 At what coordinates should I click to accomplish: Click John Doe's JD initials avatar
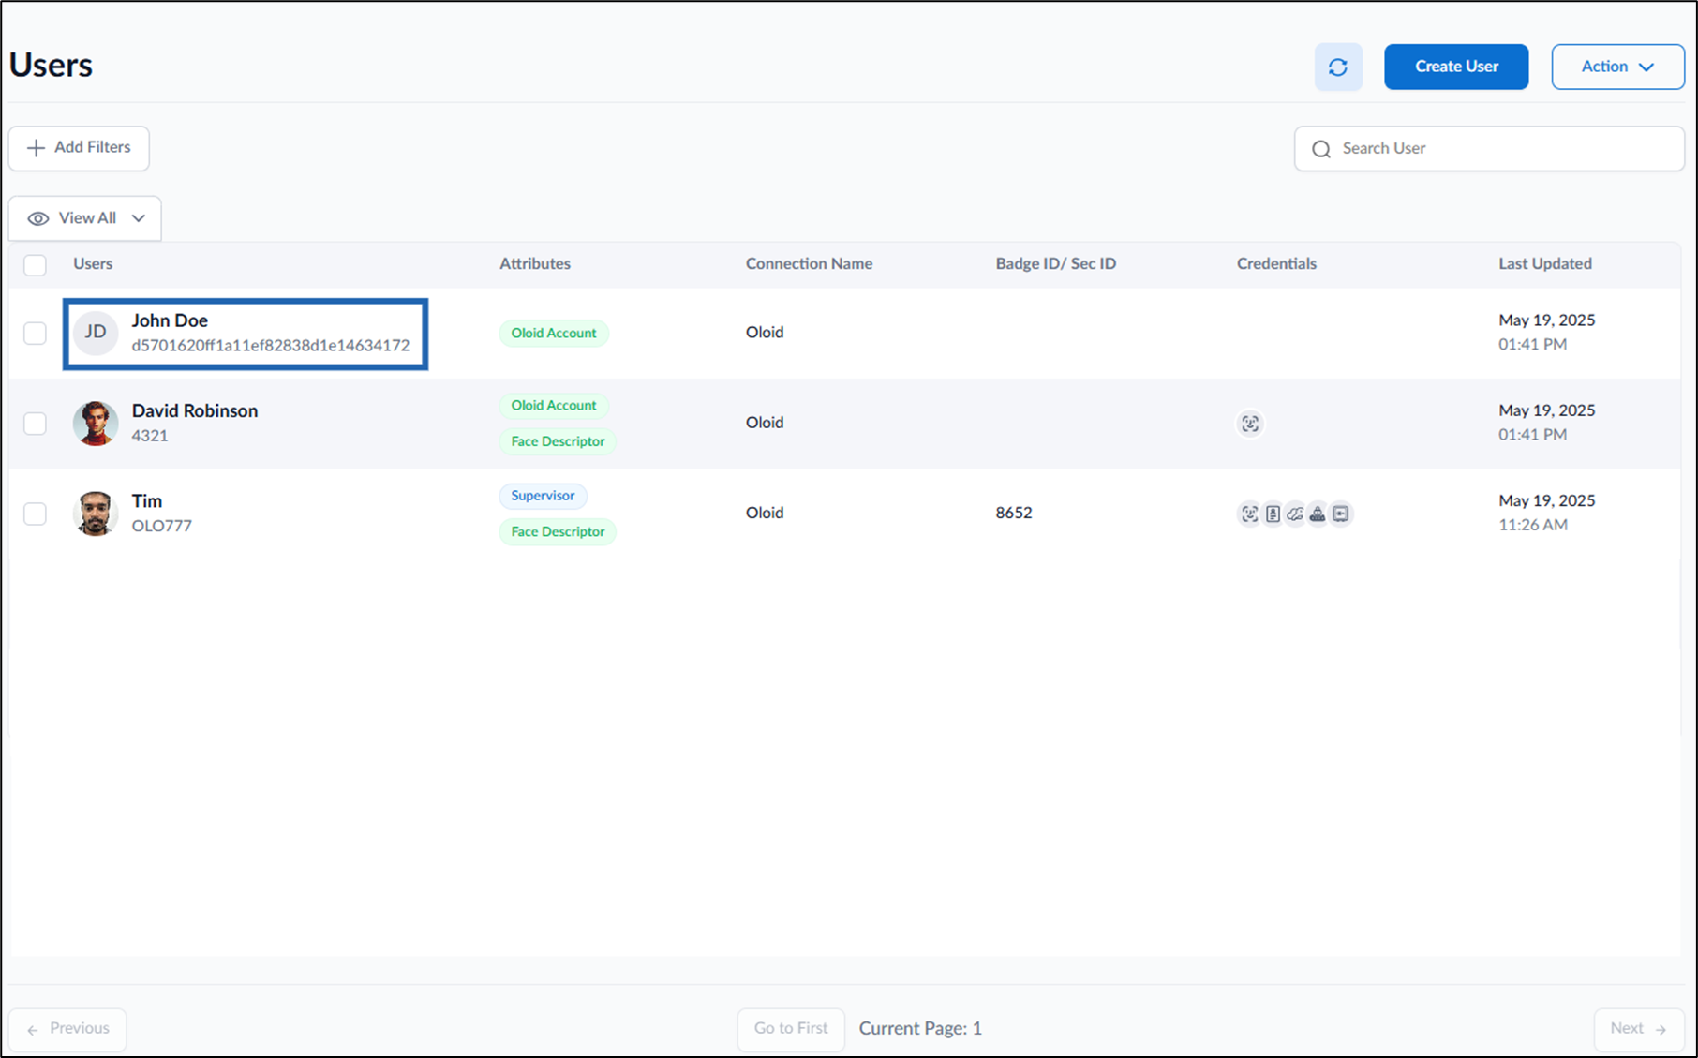point(96,333)
